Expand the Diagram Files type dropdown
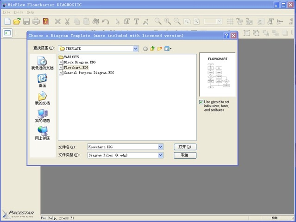The width and height of the screenshot is (296, 222). (x=160, y=155)
